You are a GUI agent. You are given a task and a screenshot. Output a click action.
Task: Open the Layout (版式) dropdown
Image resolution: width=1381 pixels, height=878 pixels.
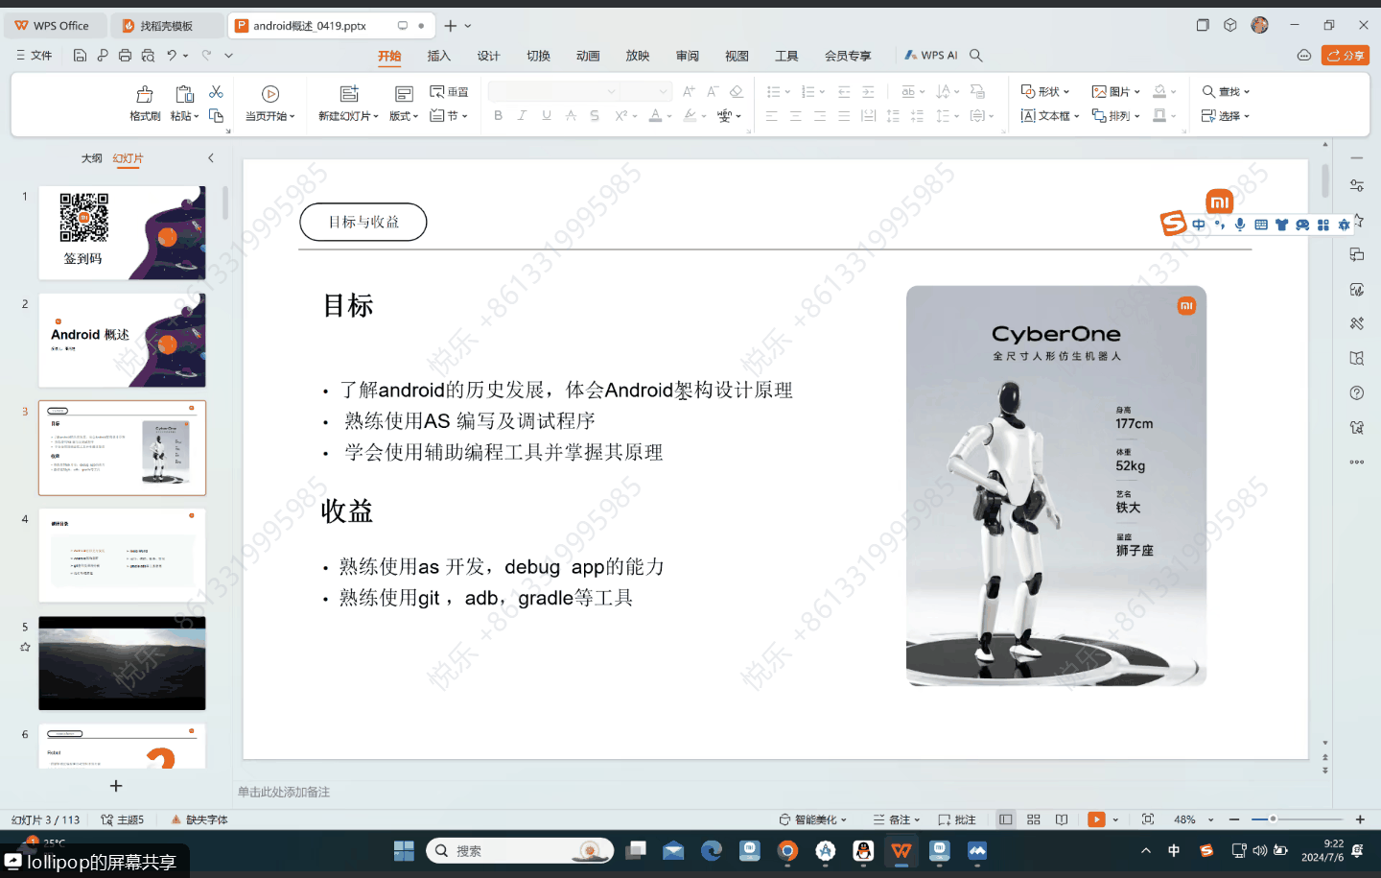[404, 116]
